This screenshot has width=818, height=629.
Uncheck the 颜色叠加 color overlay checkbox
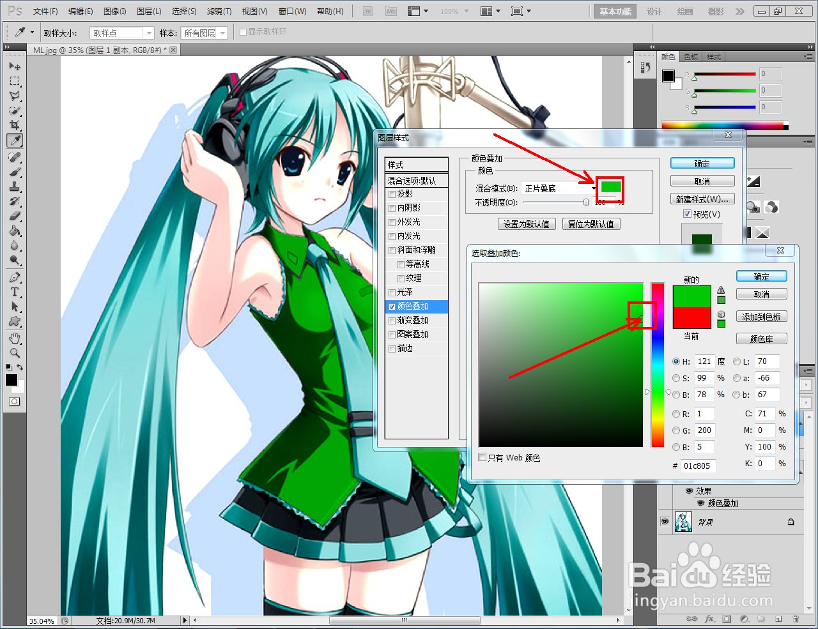(392, 307)
